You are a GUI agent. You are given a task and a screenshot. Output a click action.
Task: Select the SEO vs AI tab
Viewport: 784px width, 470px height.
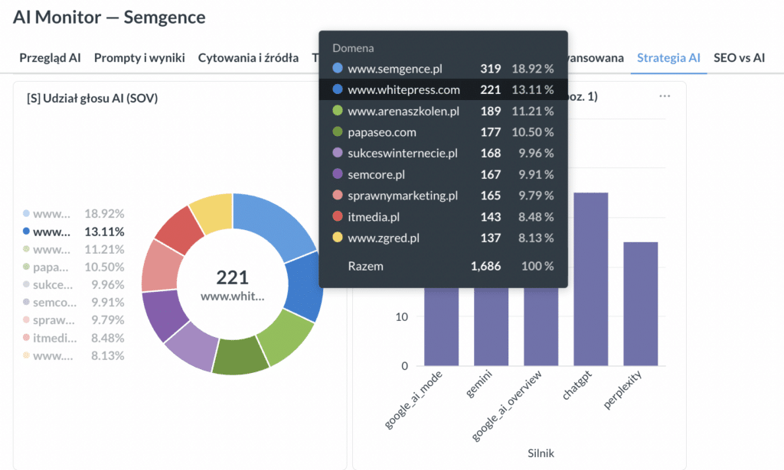(739, 58)
